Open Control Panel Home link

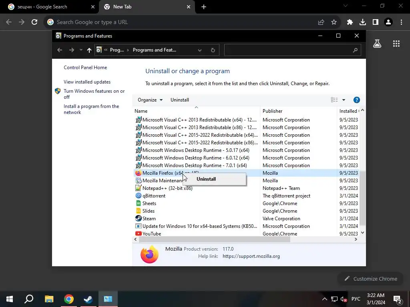click(85, 68)
